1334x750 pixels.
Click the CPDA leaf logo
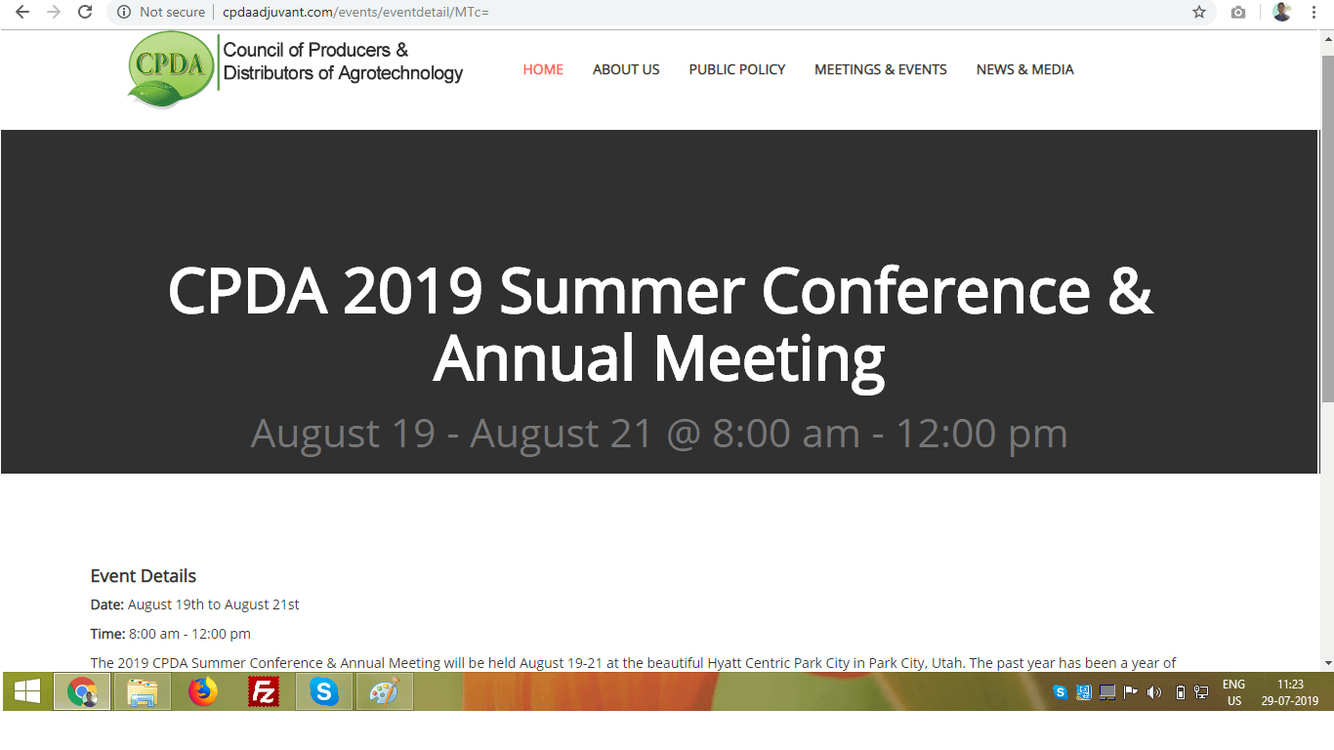pos(171,68)
